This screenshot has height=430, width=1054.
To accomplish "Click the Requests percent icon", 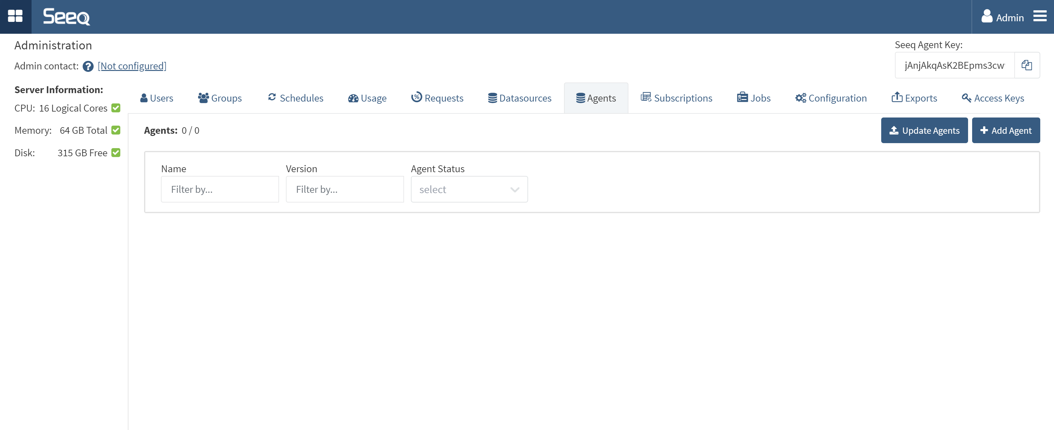I will [x=416, y=97].
